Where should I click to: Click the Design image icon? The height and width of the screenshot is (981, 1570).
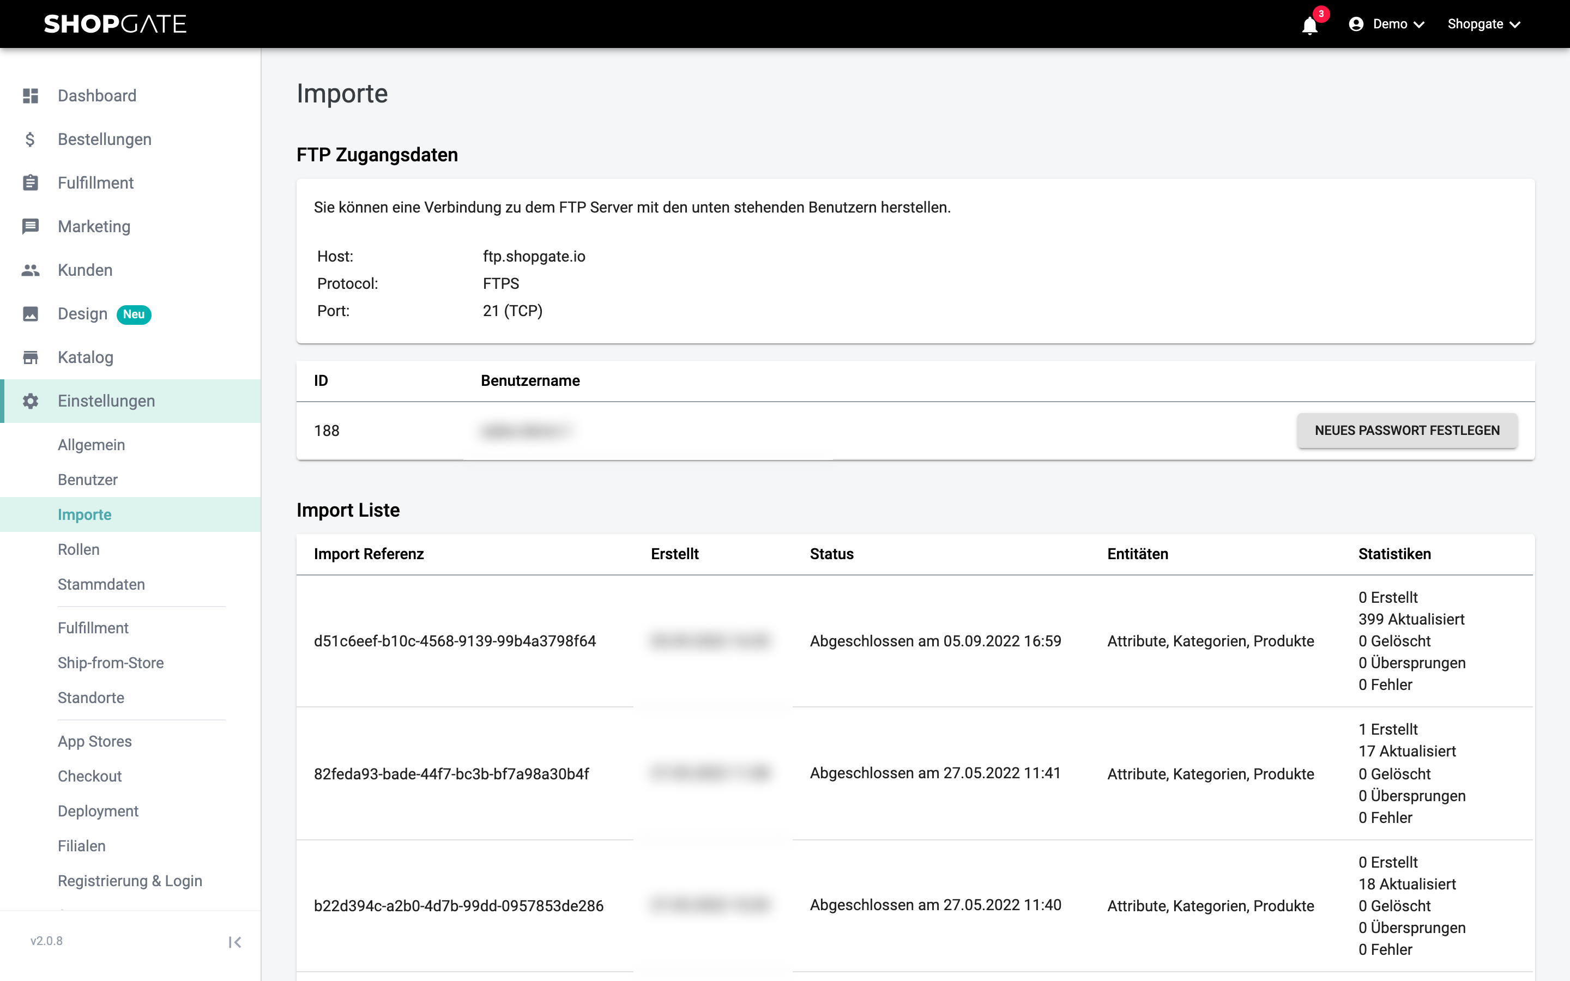[31, 314]
